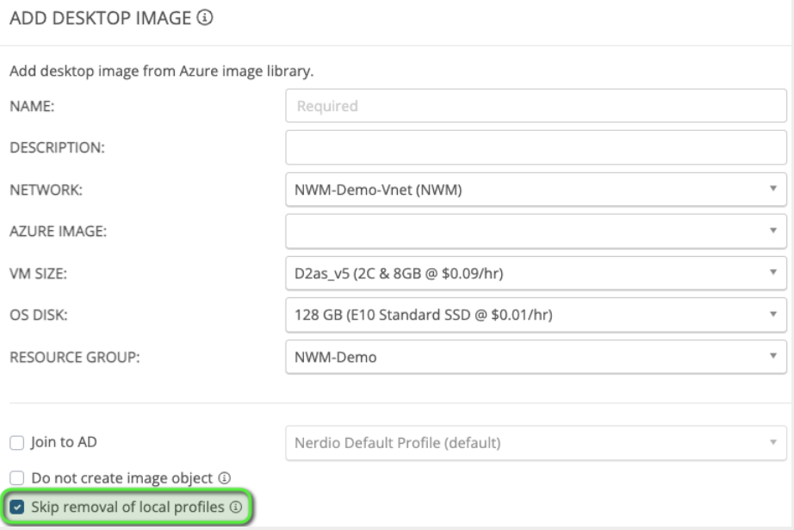Image resolution: width=794 pixels, height=530 pixels.
Task: Expand the OS Disk dropdown showing 128 GB
Action: 536,315
